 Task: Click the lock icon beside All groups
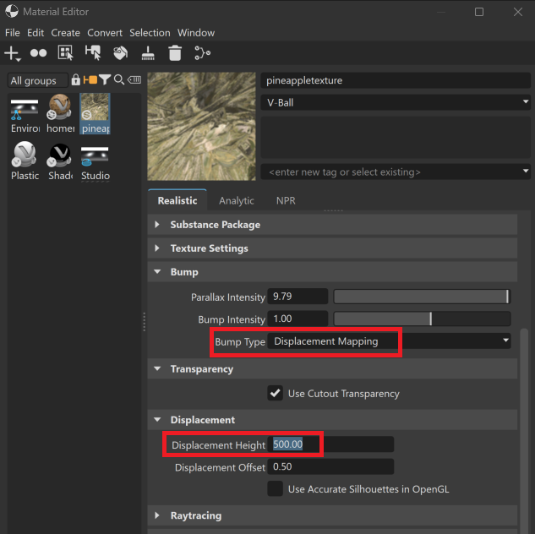(76, 79)
